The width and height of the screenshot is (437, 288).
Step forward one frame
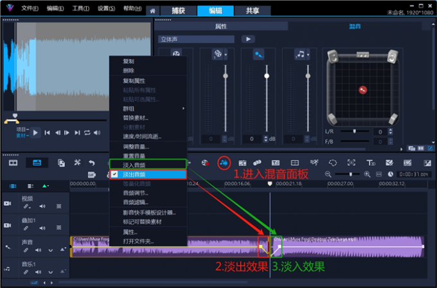[67, 132]
